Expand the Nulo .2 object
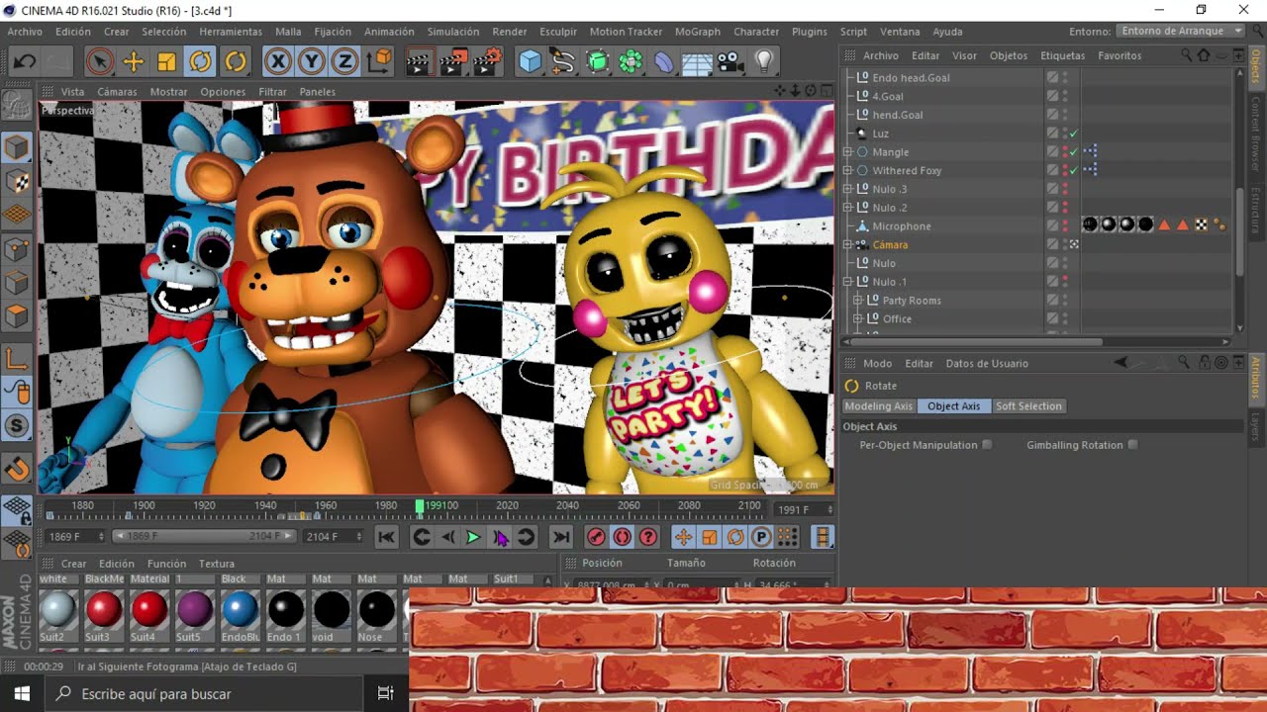Viewport: 1267px width, 712px height. pos(847,208)
